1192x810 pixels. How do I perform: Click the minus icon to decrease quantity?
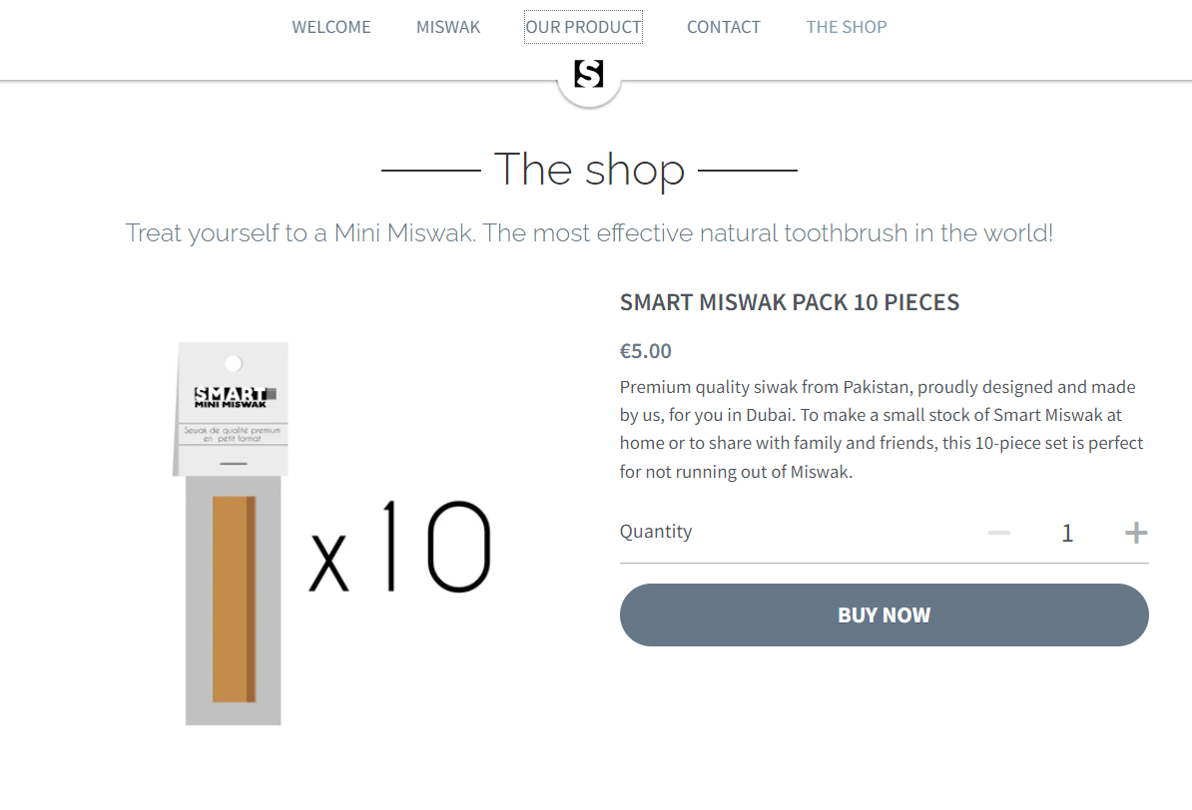pyautogui.click(x=998, y=532)
